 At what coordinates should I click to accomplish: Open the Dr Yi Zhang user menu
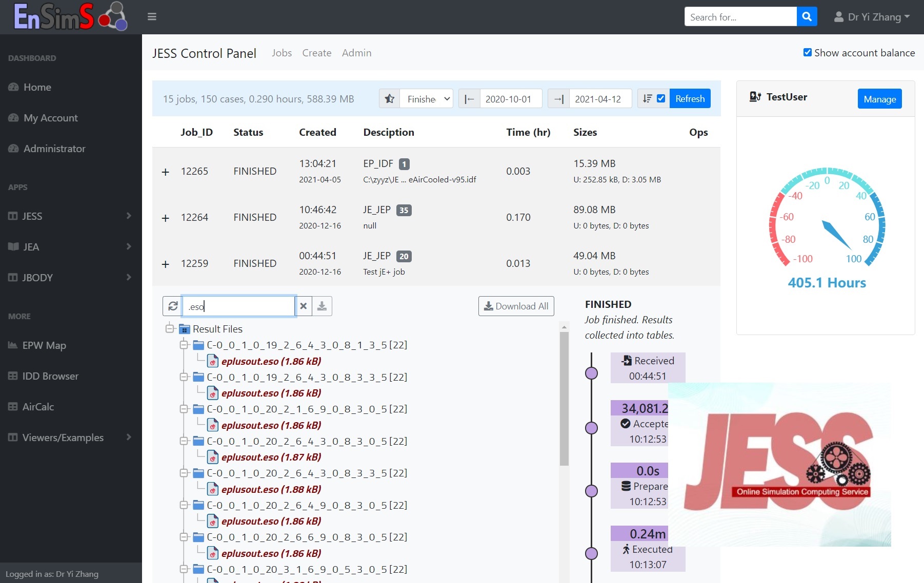pos(872,17)
